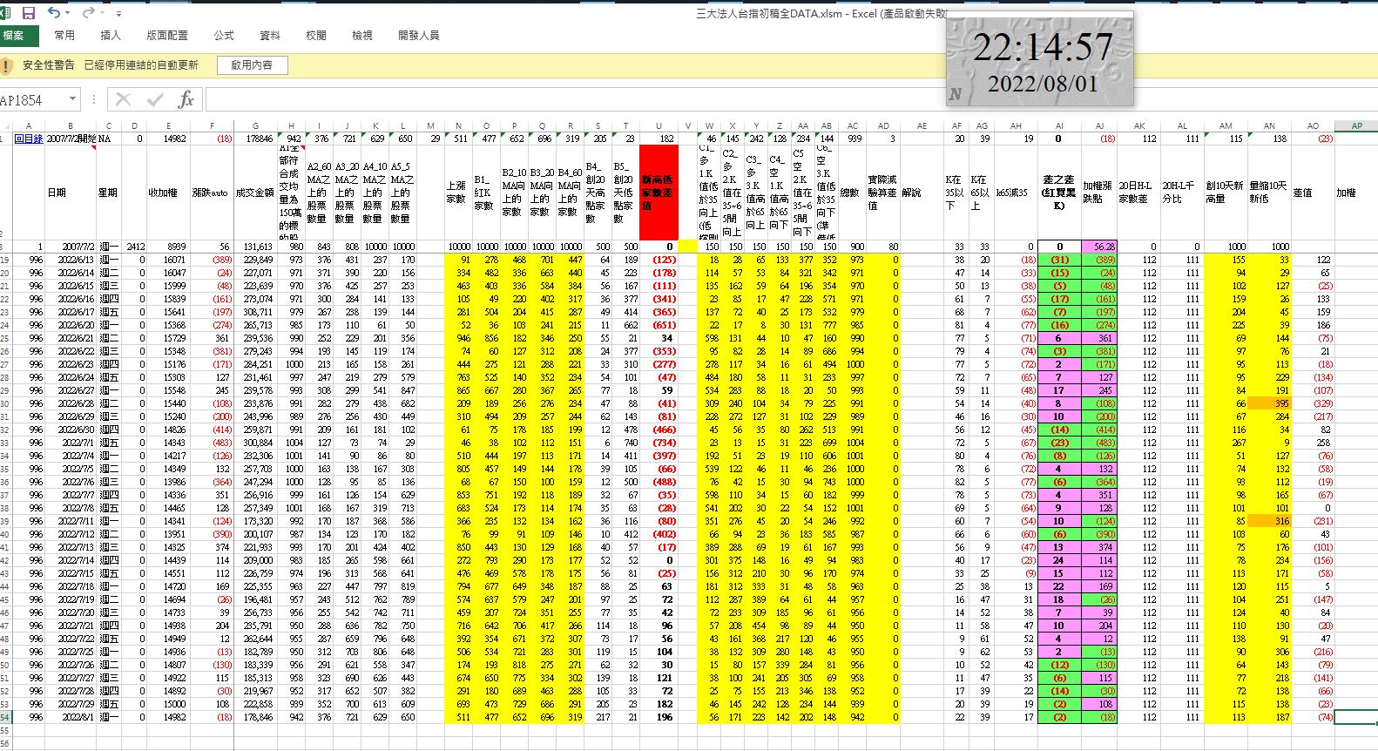Select column header U
The image size is (1378, 751).
(x=658, y=126)
